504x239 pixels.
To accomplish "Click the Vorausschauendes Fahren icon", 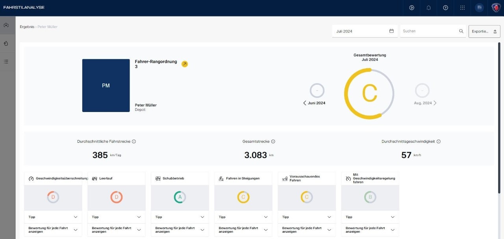I will coord(285,179).
